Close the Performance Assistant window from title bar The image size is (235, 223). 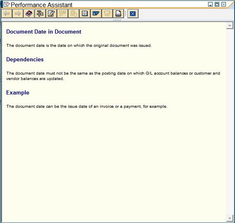(223, 5)
